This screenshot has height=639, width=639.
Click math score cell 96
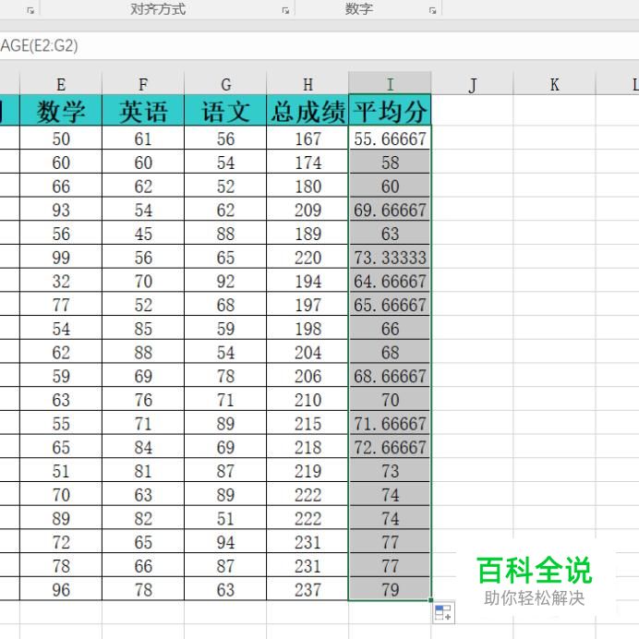(x=61, y=589)
